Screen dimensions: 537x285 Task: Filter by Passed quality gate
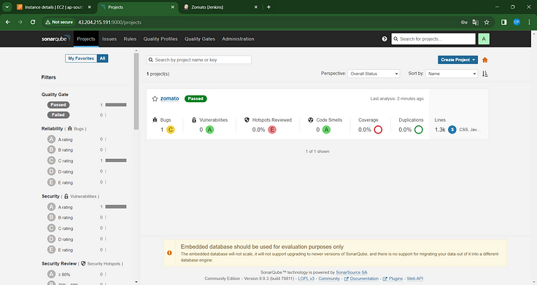58,105
